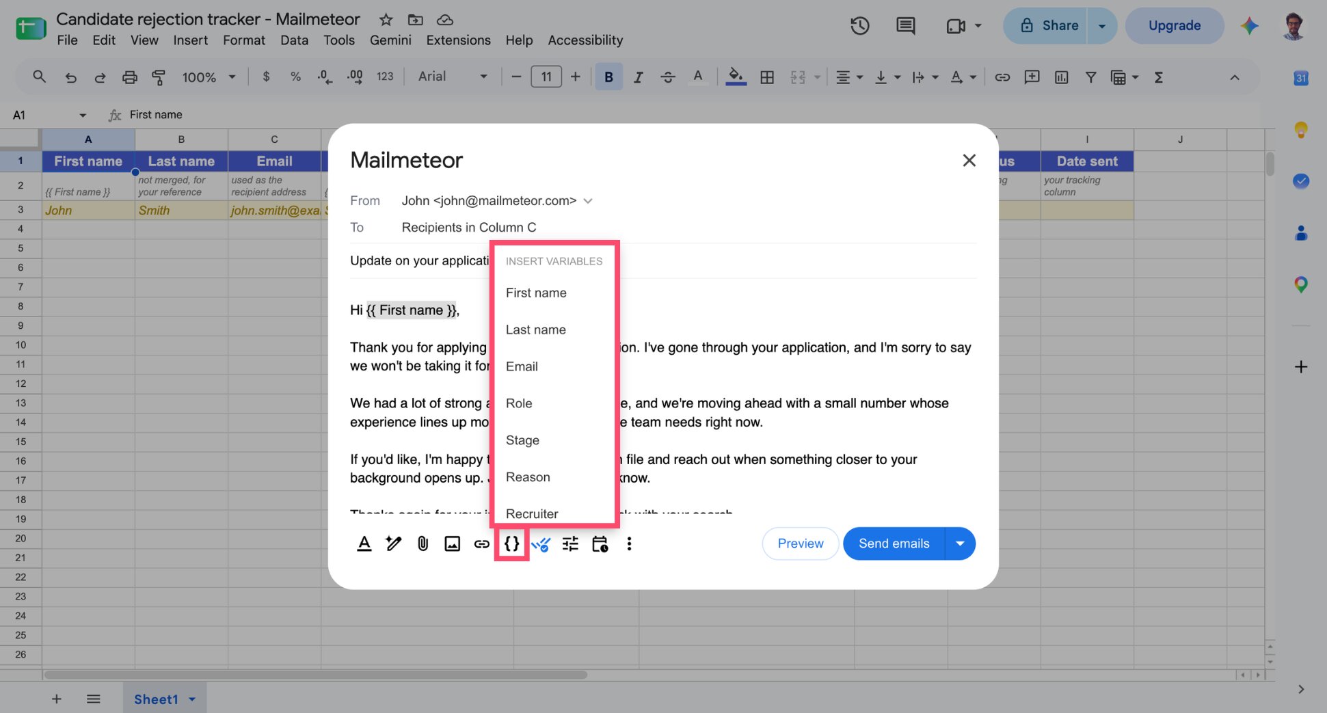The width and height of the screenshot is (1327, 713).
Task: Create a filter with funnel icon
Action: pyautogui.click(x=1091, y=77)
